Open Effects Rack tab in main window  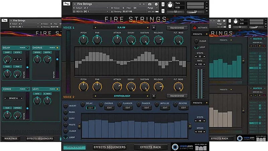150,147
